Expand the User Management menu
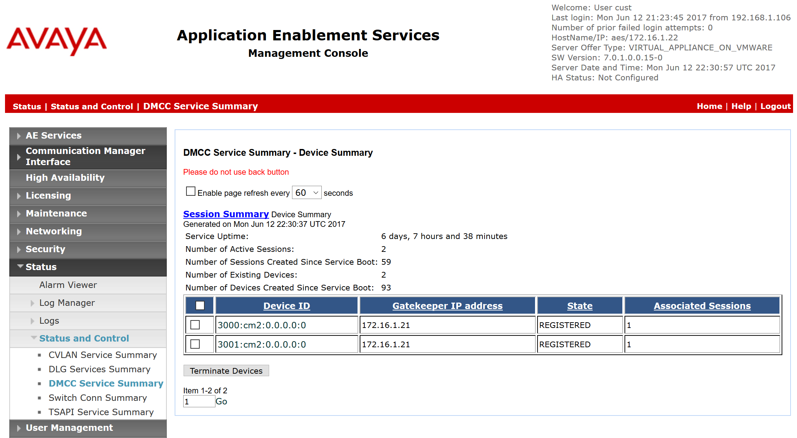The height and width of the screenshot is (438, 797). coord(88,428)
